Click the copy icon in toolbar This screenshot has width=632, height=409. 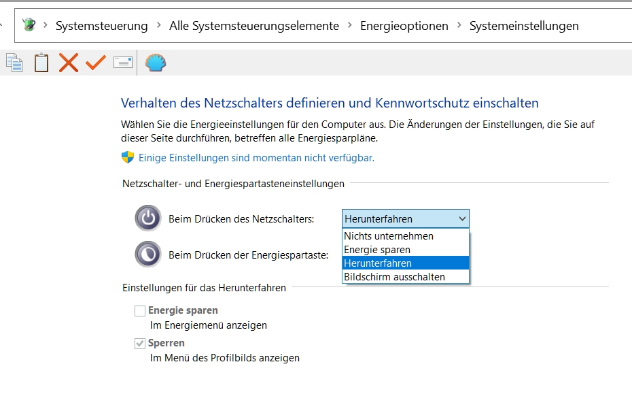14,63
